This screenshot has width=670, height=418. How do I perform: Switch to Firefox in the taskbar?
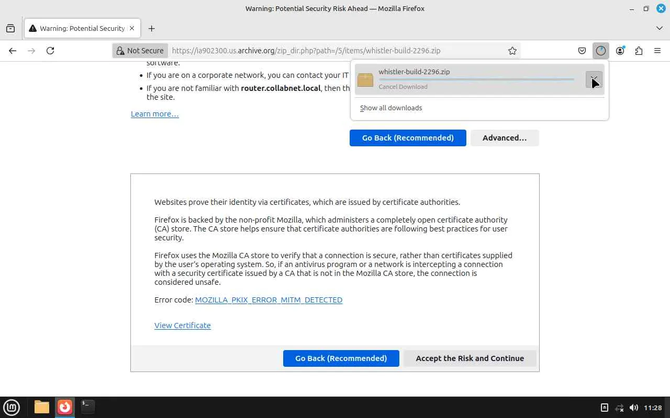coord(65,407)
